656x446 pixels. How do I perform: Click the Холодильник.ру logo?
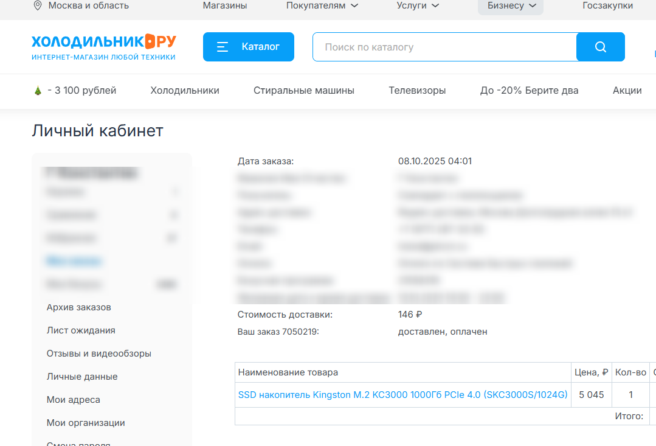click(103, 47)
